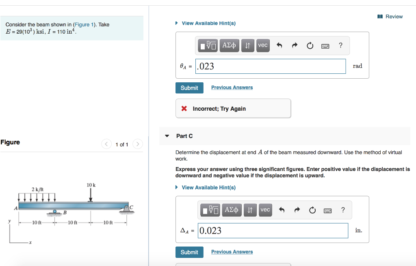Viewport: 416px width, 266px height.
Task: Click subscript/superscript arrows button in ΔA toolbar
Action: [x=250, y=210]
